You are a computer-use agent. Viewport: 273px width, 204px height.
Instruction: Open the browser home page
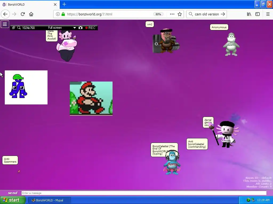coord(31,14)
